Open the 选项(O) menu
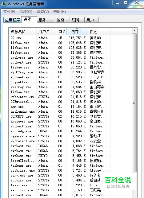This screenshot has width=144, height=198. click(x=26, y=12)
